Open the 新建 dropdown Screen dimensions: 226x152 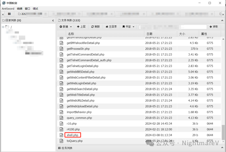[x=66, y=27]
